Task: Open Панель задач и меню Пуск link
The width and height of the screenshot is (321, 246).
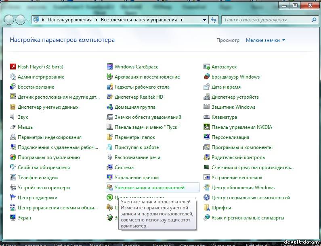Action: (147, 127)
